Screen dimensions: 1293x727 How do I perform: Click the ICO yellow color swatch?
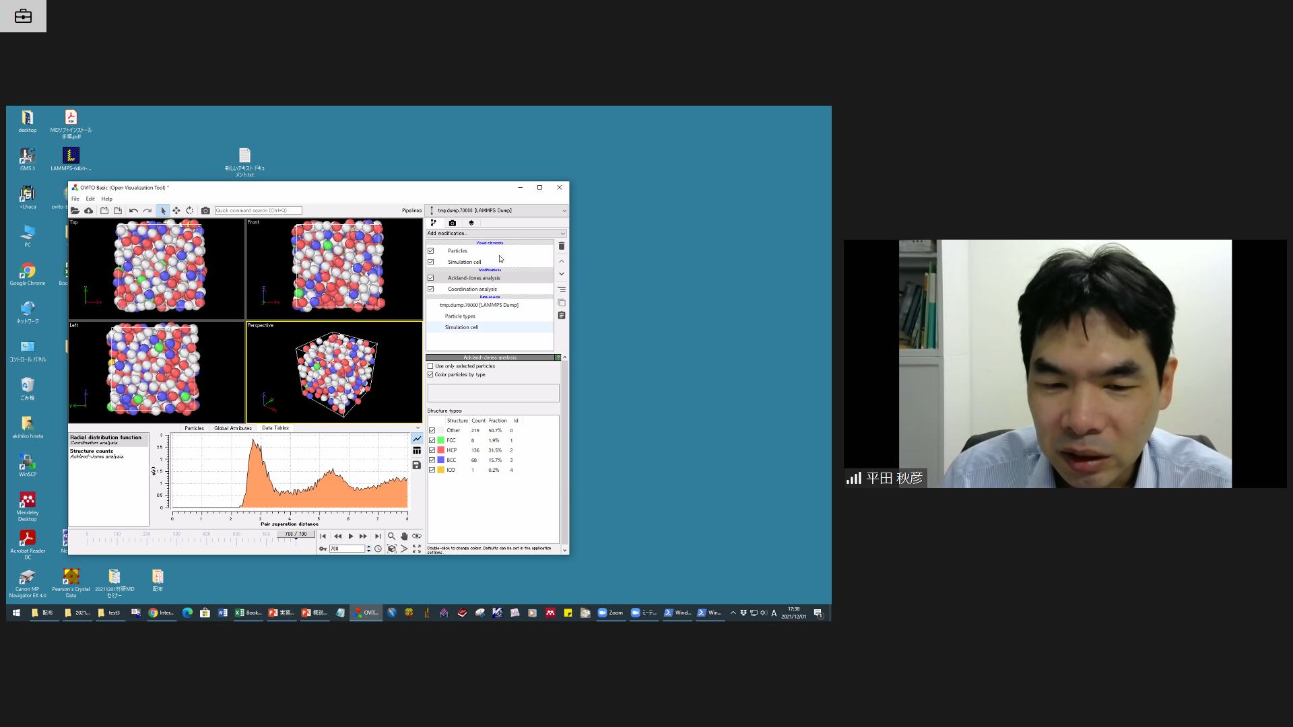click(441, 471)
